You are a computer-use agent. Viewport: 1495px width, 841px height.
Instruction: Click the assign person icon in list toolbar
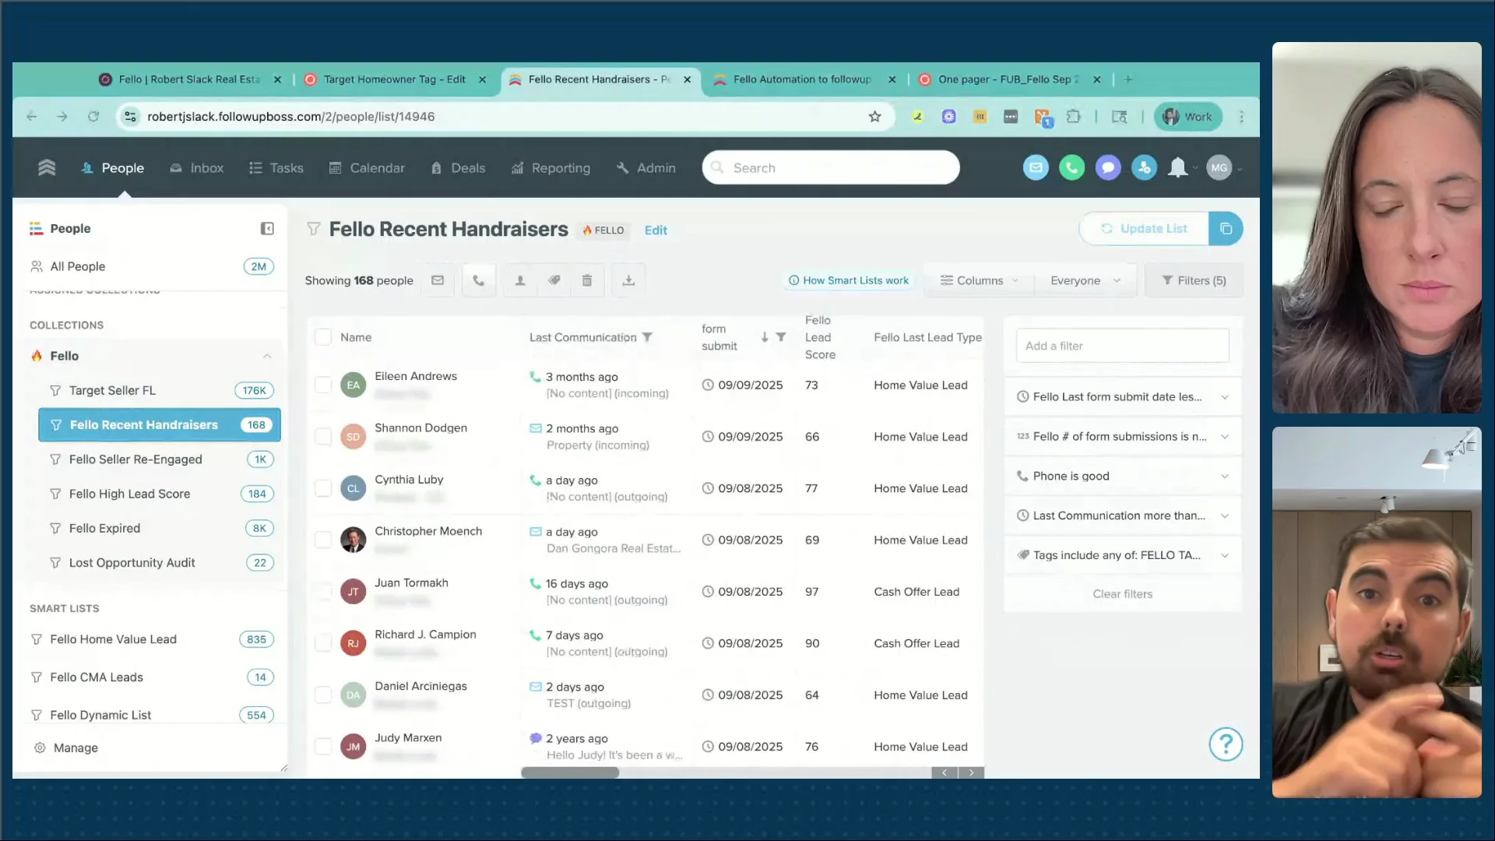click(520, 280)
